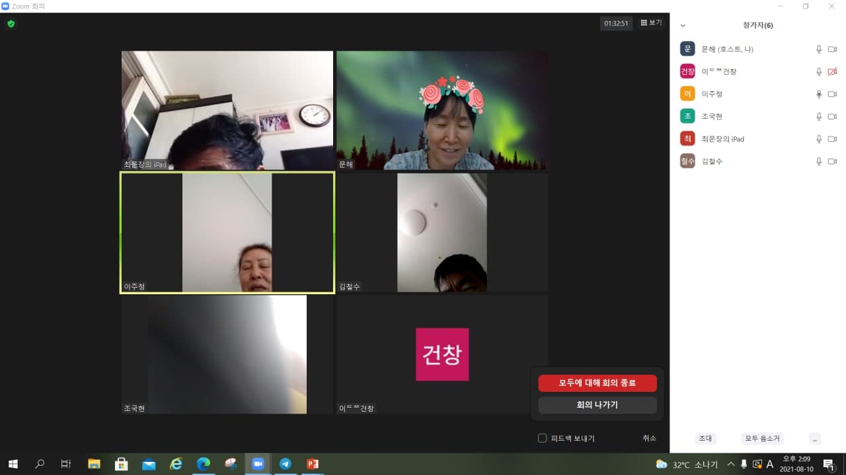
Task: Click the meeting timer 01:32:51
Action: click(x=616, y=24)
